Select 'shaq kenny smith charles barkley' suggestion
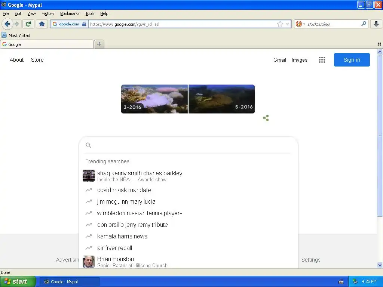Viewport: 383px width, 287px height. [188, 176]
